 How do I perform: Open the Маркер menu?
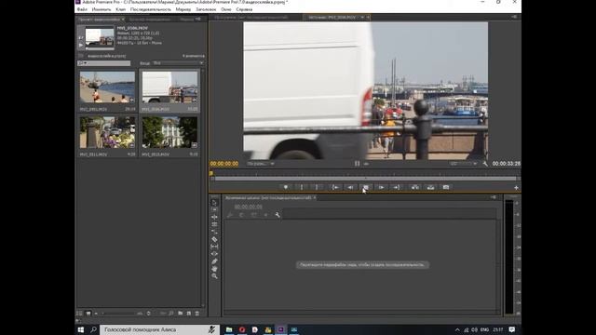[x=183, y=9]
